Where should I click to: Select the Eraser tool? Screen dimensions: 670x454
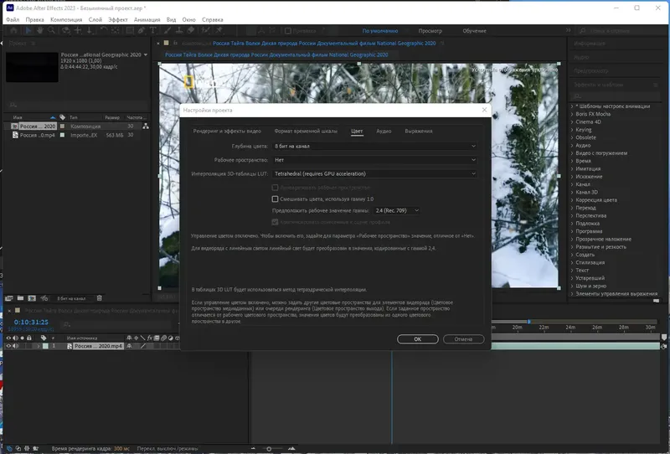(x=191, y=30)
